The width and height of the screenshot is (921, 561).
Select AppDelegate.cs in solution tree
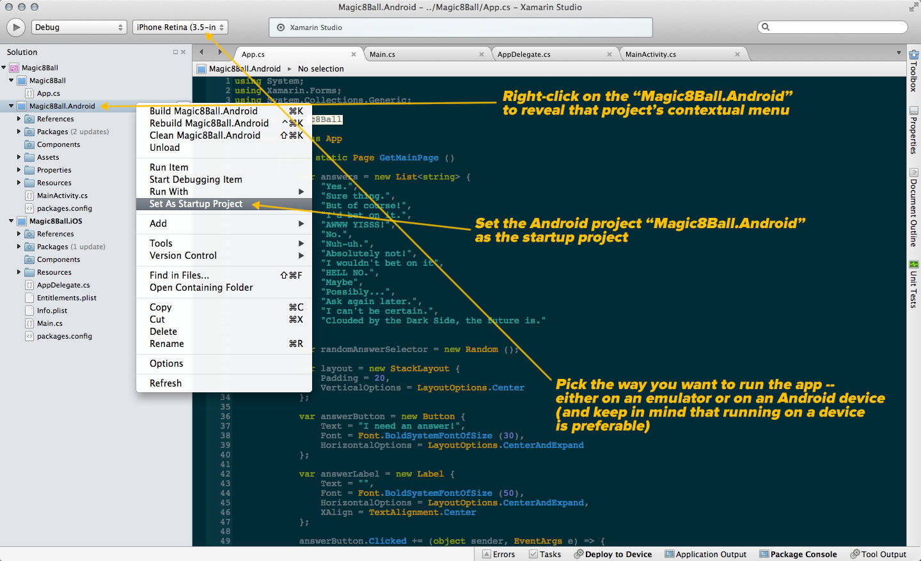coord(63,285)
